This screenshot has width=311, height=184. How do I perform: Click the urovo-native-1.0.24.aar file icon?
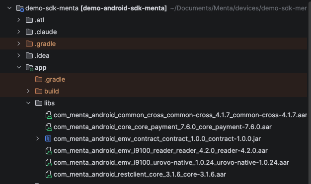click(x=49, y=162)
